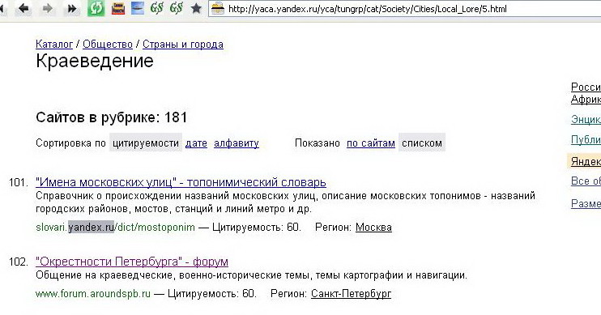Open the Страны и города breadcrumb link
Image resolution: width=601 pixels, height=315 pixels.
tap(183, 45)
